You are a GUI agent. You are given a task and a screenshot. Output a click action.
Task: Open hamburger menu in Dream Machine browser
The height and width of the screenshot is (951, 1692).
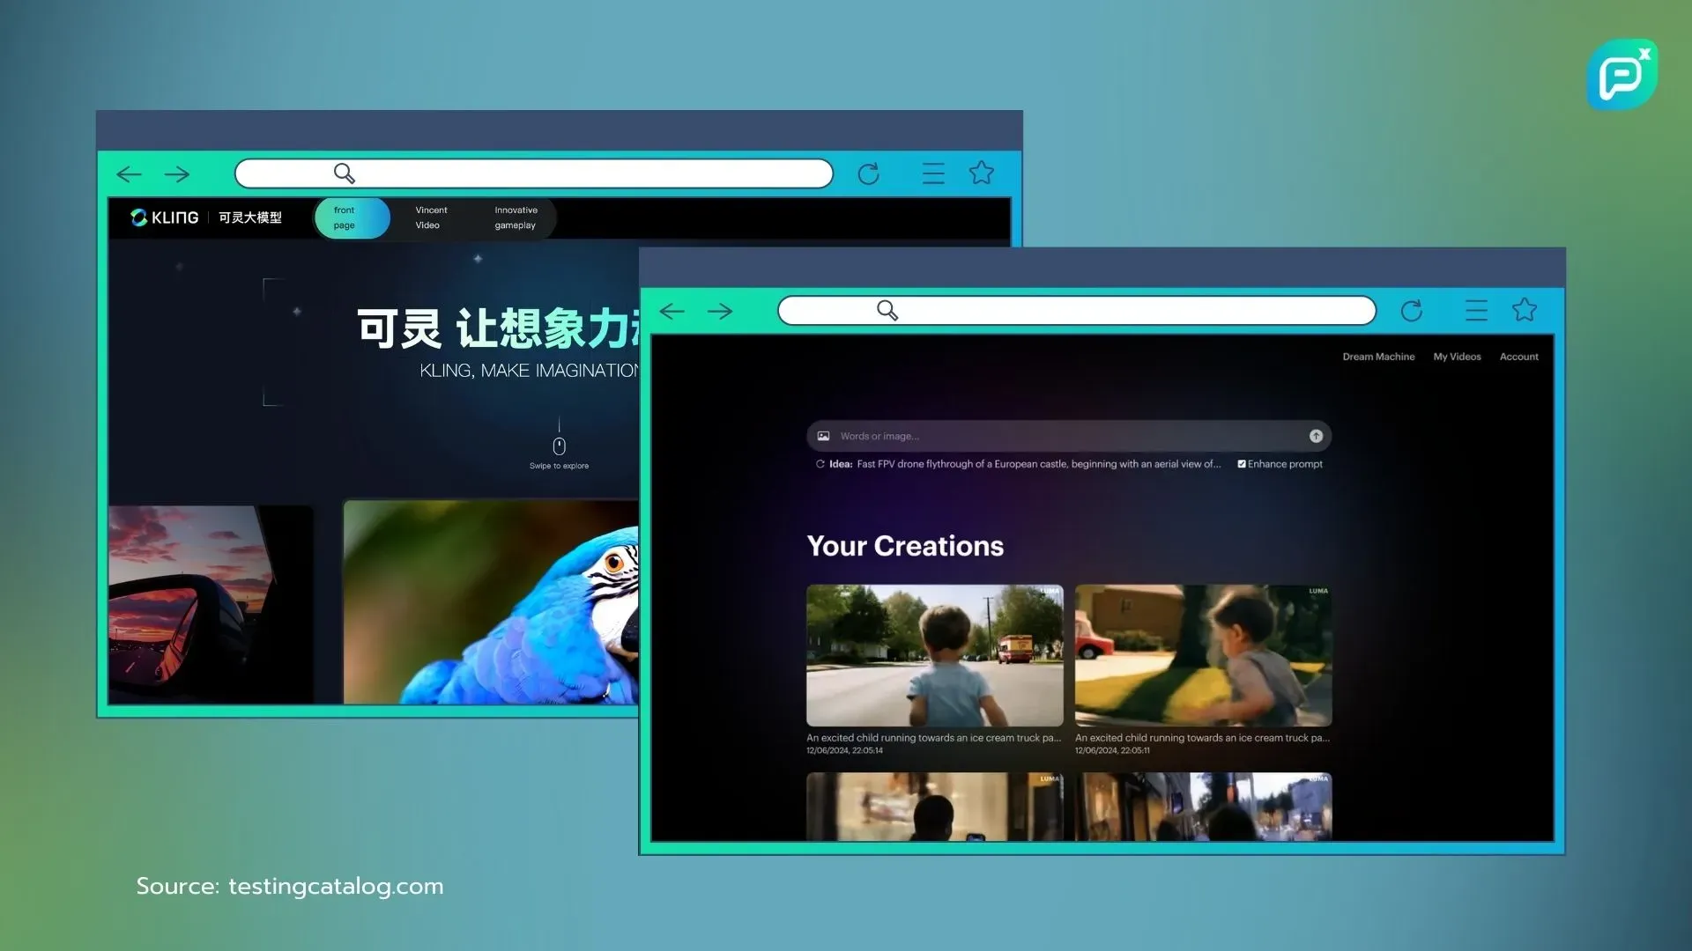coord(1476,311)
